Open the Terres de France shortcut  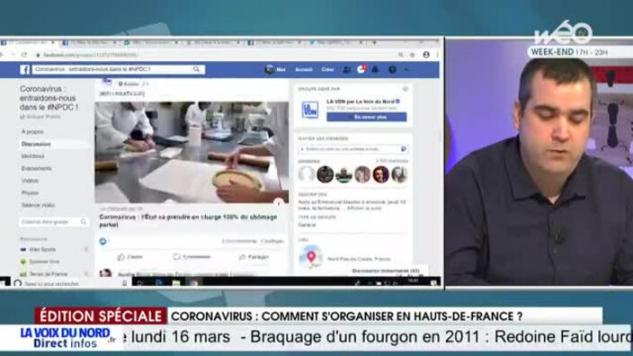coord(44,274)
